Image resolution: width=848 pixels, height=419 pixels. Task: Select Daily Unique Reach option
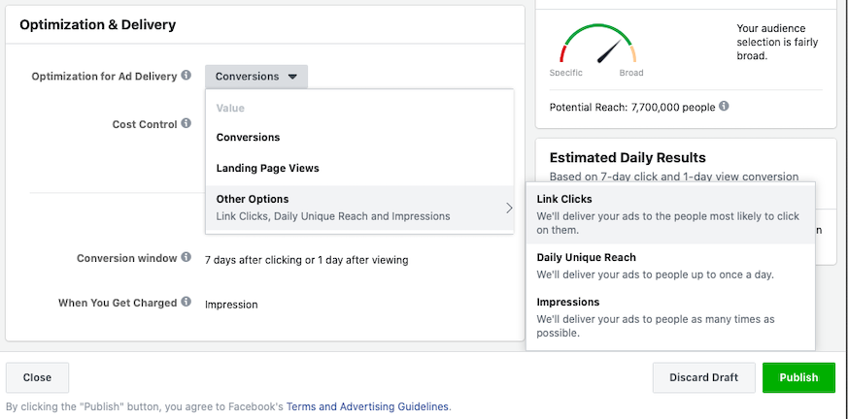point(670,266)
